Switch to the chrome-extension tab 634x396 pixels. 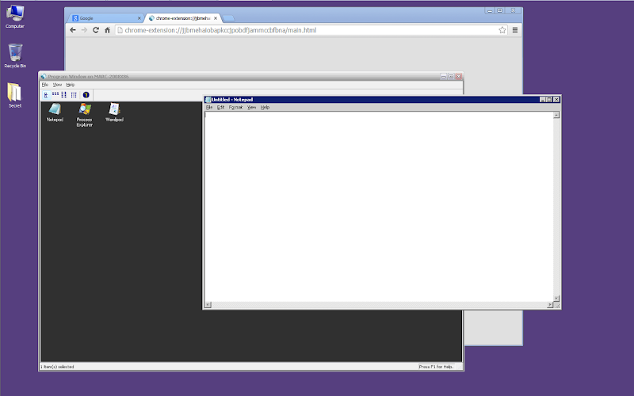point(183,18)
